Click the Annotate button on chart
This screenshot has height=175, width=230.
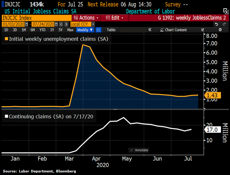coord(139,150)
